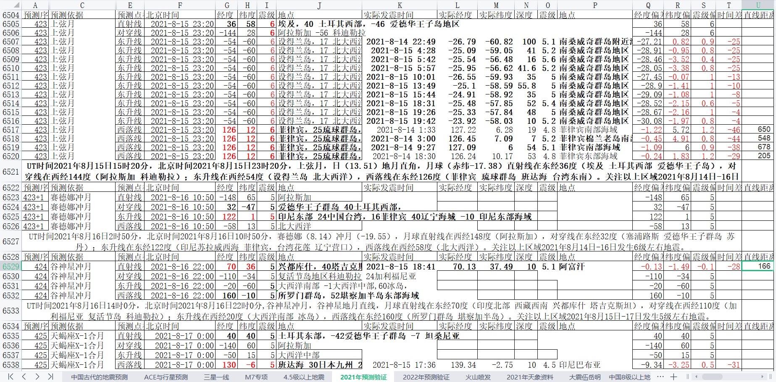
Task: Jump to the first sheet tab arrow
Action: [x=11, y=377]
